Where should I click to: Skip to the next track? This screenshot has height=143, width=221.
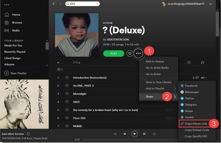pyautogui.click(x=144, y=134)
